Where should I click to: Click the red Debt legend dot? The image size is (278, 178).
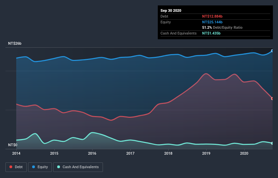click(x=11, y=167)
